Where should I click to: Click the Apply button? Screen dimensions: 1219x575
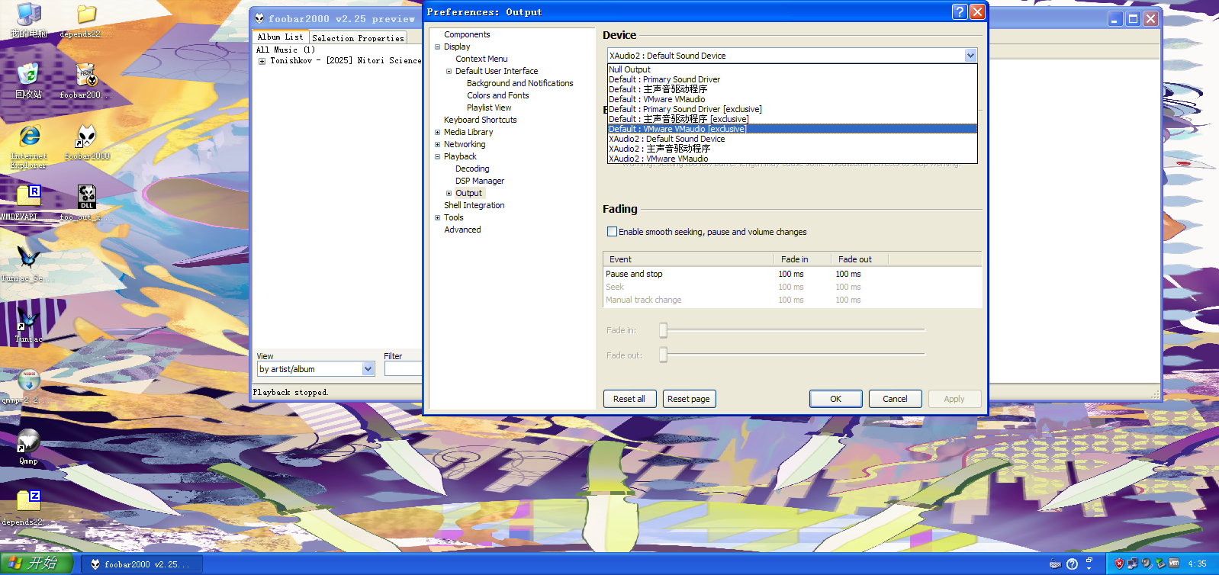click(954, 399)
